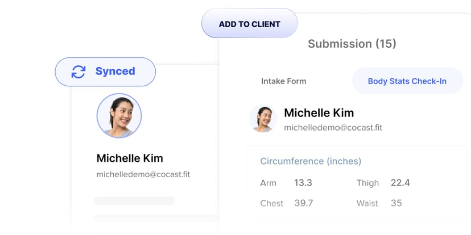Screen dimensions: 471x235
Task: Select the Body Stats Check-In tab
Action: point(407,81)
